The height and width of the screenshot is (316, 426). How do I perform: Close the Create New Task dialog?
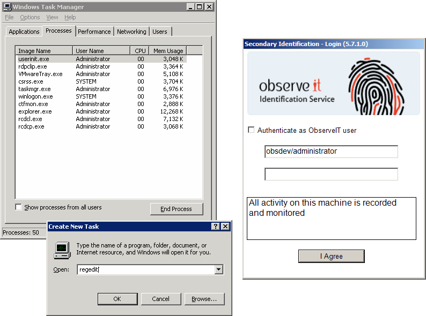225,226
